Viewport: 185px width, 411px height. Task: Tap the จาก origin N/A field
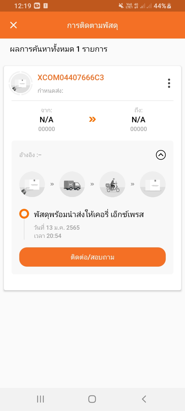[47, 120]
